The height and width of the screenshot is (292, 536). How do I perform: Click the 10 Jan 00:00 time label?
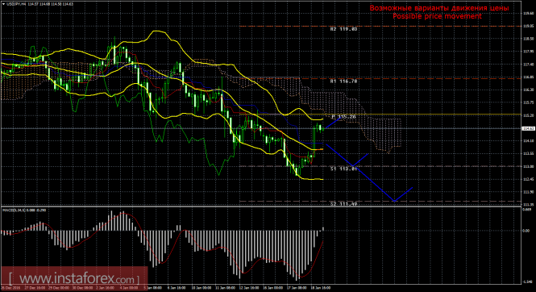point(201,288)
